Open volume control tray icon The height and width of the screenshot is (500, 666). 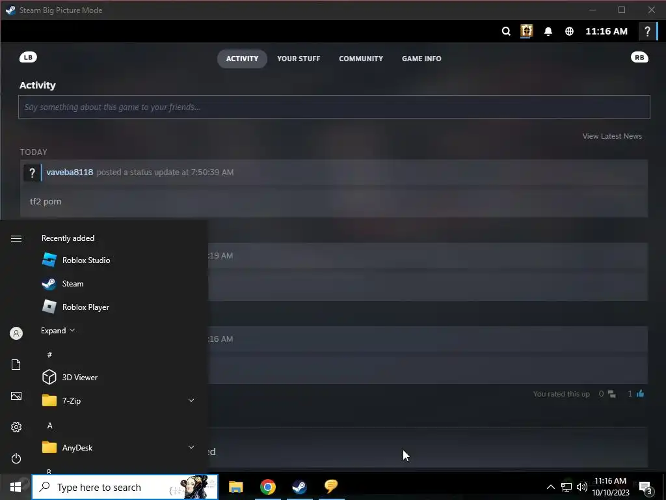582,487
